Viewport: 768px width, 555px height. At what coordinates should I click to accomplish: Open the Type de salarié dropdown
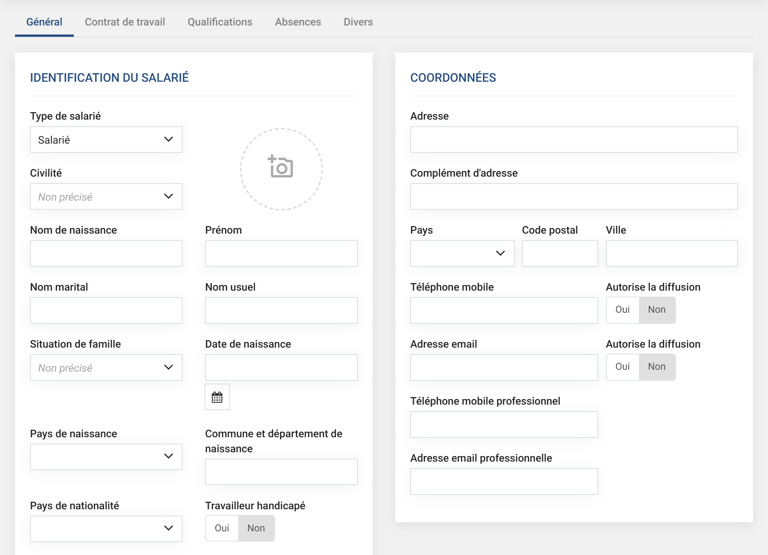tap(106, 139)
